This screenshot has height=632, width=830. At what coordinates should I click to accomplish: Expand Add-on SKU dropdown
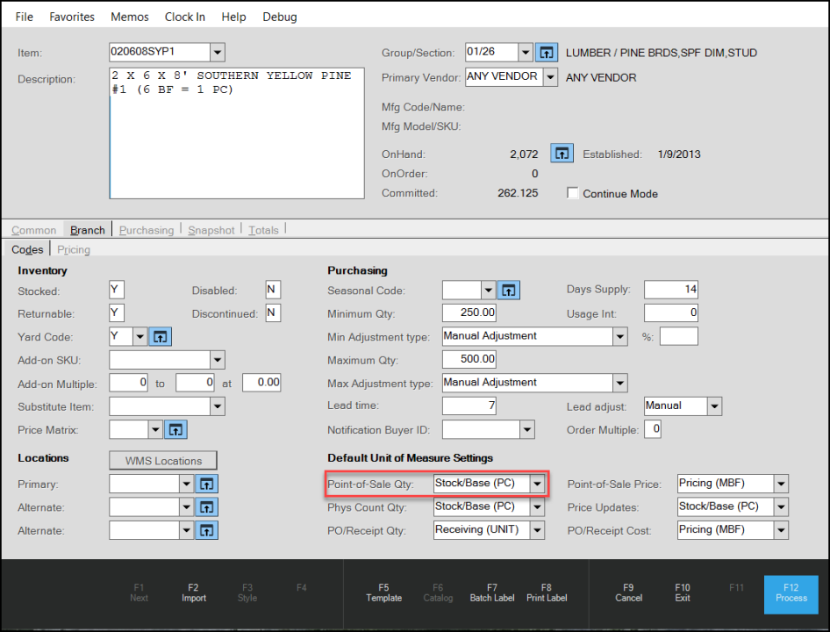point(217,360)
